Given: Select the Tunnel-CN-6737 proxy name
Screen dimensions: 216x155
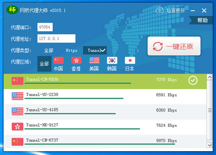Looking at the screenshot, I should 42,140.
